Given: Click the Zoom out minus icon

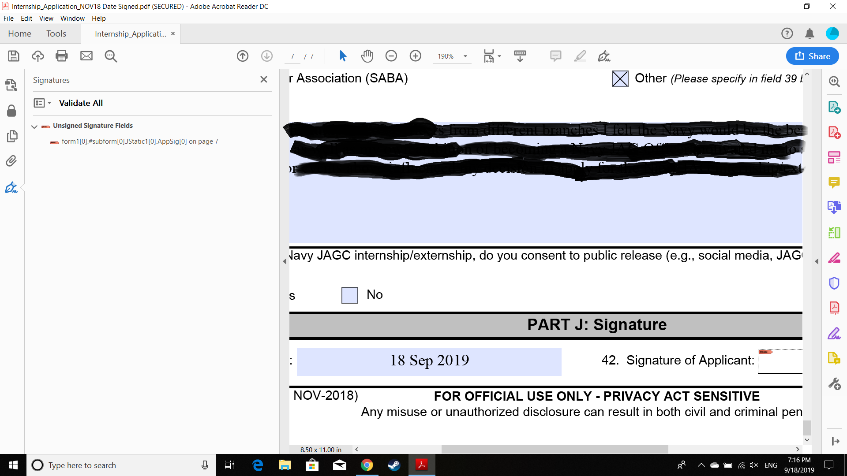Looking at the screenshot, I should (x=391, y=56).
